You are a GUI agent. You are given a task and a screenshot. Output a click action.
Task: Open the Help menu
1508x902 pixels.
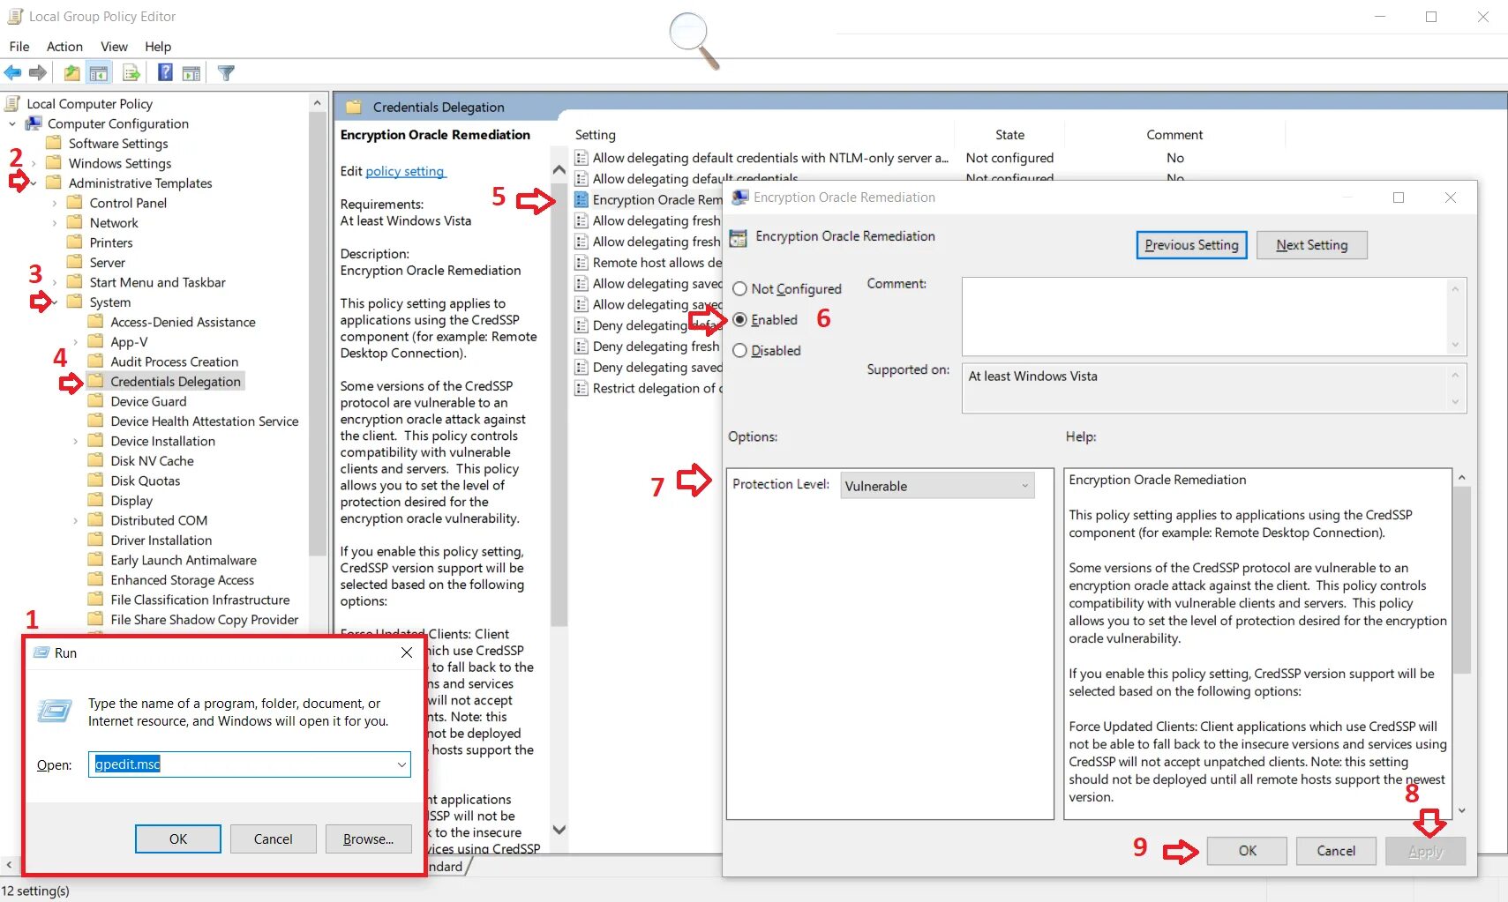click(158, 47)
